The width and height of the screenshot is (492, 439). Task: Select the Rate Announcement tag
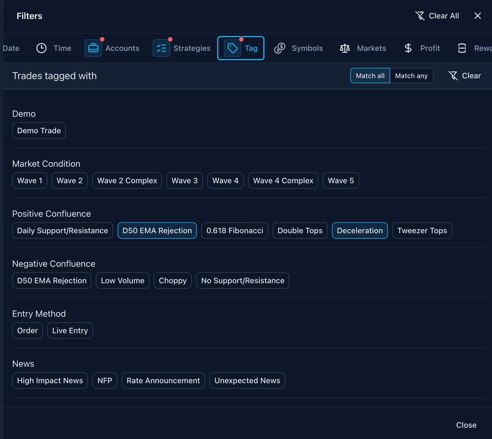click(x=163, y=381)
